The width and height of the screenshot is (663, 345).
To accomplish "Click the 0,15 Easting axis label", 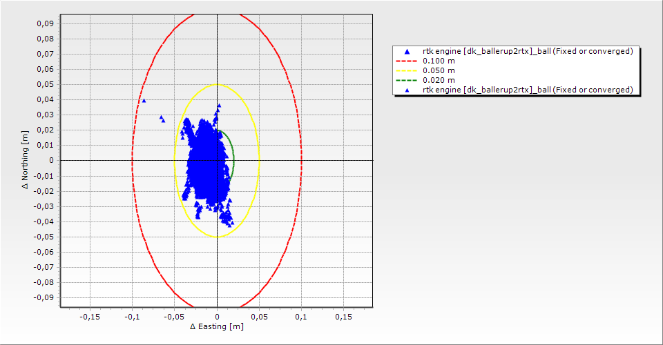I will click(x=343, y=317).
